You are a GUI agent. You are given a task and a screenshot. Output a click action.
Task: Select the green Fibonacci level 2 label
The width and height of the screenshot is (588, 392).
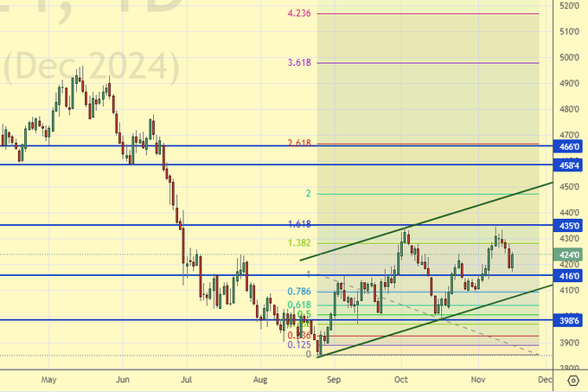point(308,194)
